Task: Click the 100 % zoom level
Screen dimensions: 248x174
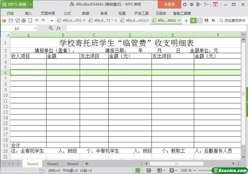Action: [186, 170]
